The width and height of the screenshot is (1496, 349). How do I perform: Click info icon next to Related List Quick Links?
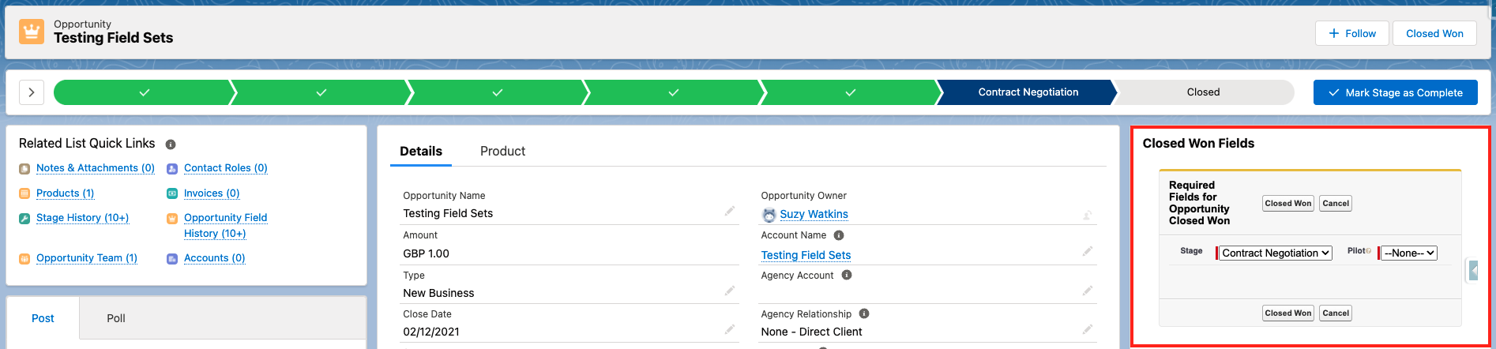tap(171, 144)
